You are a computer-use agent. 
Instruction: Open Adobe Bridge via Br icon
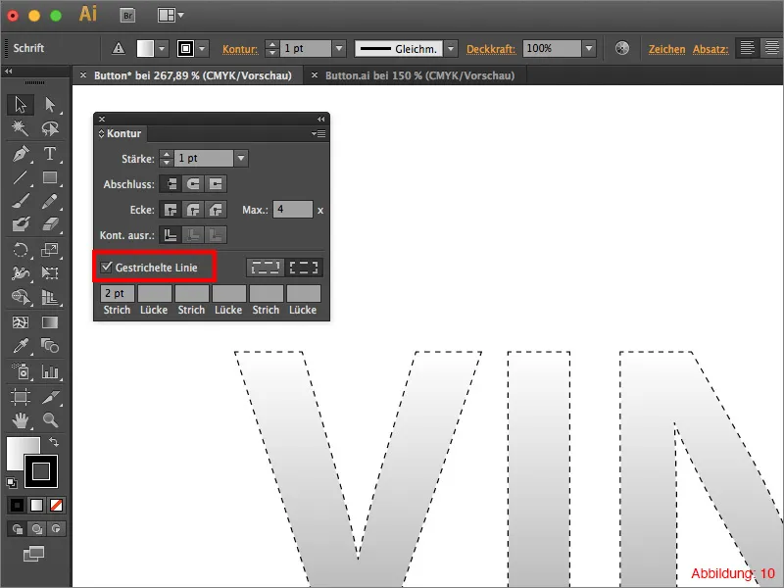[x=128, y=16]
